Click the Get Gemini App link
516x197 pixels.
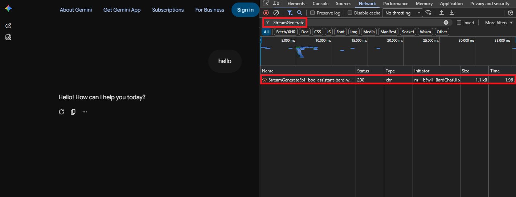[x=122, y=10]
